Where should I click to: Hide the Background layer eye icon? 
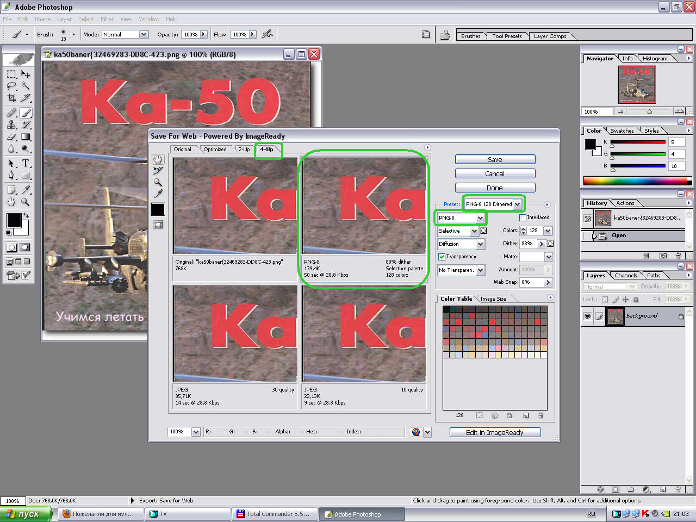pyautogui.click(x=587, y=316)
